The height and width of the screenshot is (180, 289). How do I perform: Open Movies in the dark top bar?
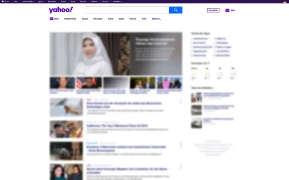pyautogui.click(x=83, y=1)
